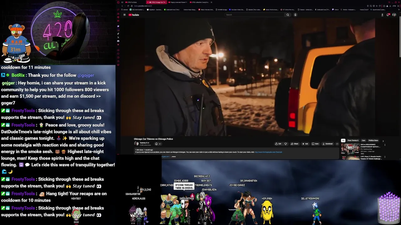Start voice search with microphone icon
The height and width of the screenshot is (225, 401).
[x=295, y=15]
